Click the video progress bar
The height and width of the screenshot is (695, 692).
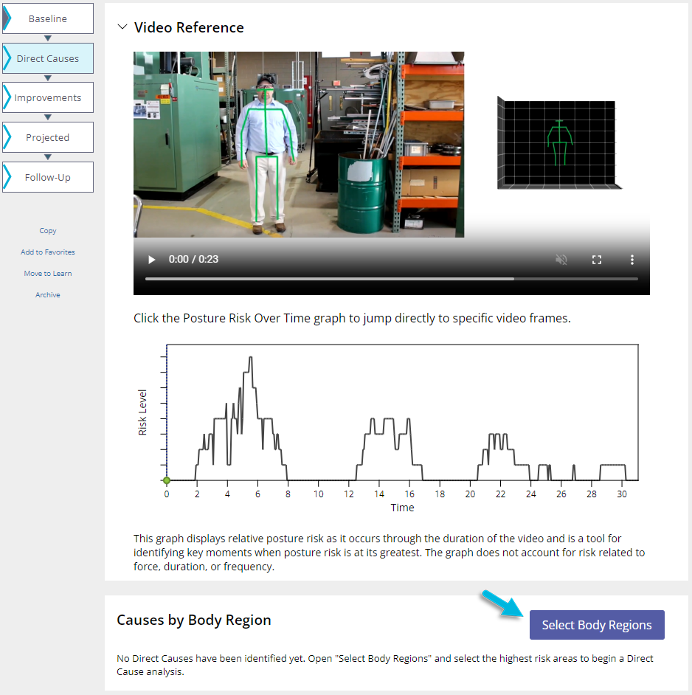[x=392, y=279]
